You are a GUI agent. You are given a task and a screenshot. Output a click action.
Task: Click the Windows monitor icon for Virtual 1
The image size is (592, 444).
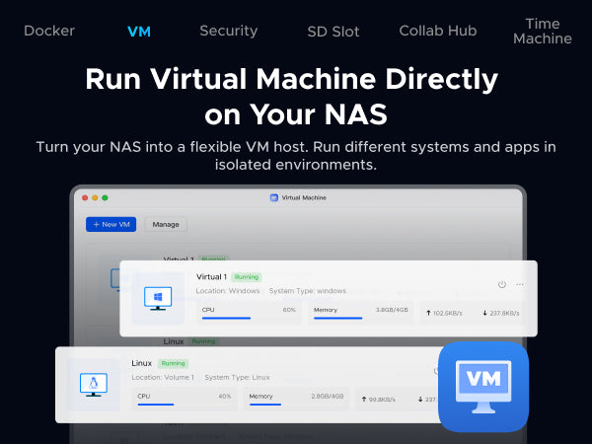(x=158, y=298)
